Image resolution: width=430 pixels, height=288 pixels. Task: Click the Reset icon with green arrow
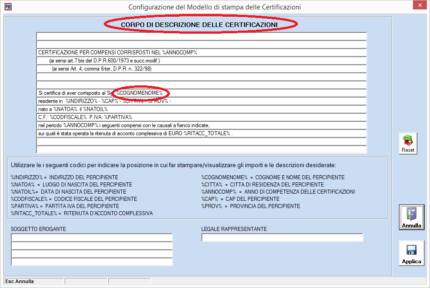click(408, 142)
